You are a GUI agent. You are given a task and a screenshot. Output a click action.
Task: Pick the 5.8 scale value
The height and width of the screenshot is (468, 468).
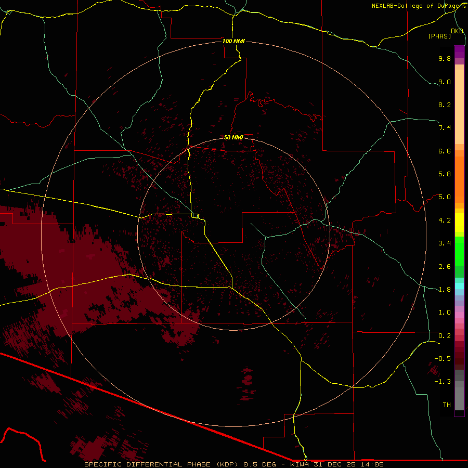[x=445, y=174]
